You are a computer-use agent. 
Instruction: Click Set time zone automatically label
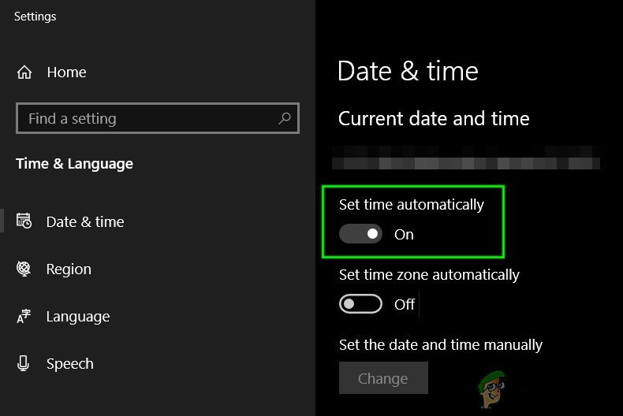coord(429,275)
